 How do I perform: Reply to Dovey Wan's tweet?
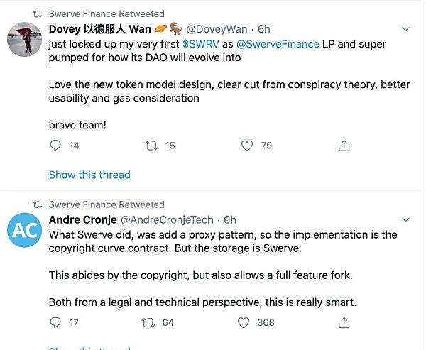(56, 146)
